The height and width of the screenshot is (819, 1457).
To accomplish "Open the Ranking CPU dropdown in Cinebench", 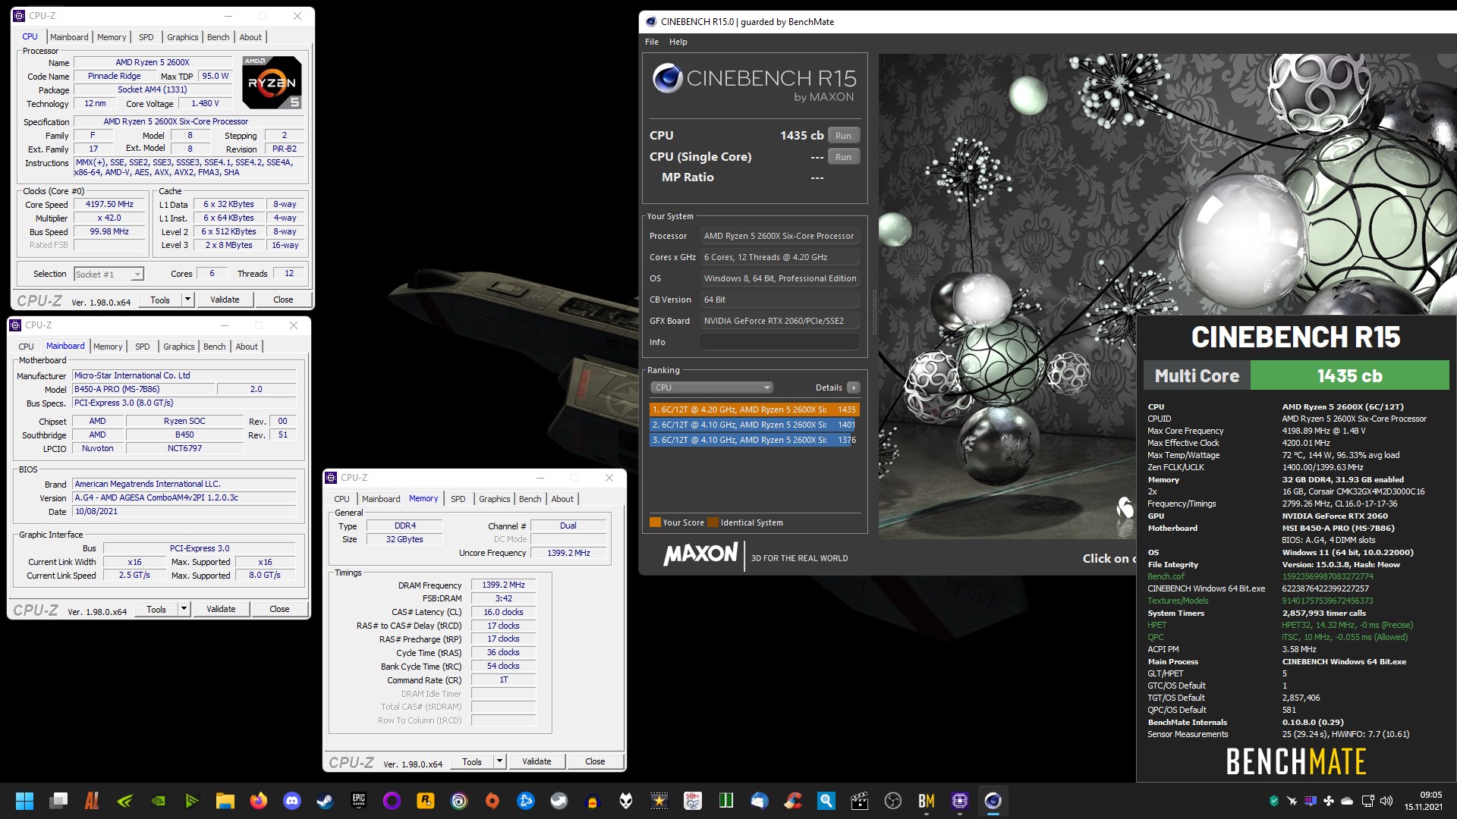I will tap(711, 388).
